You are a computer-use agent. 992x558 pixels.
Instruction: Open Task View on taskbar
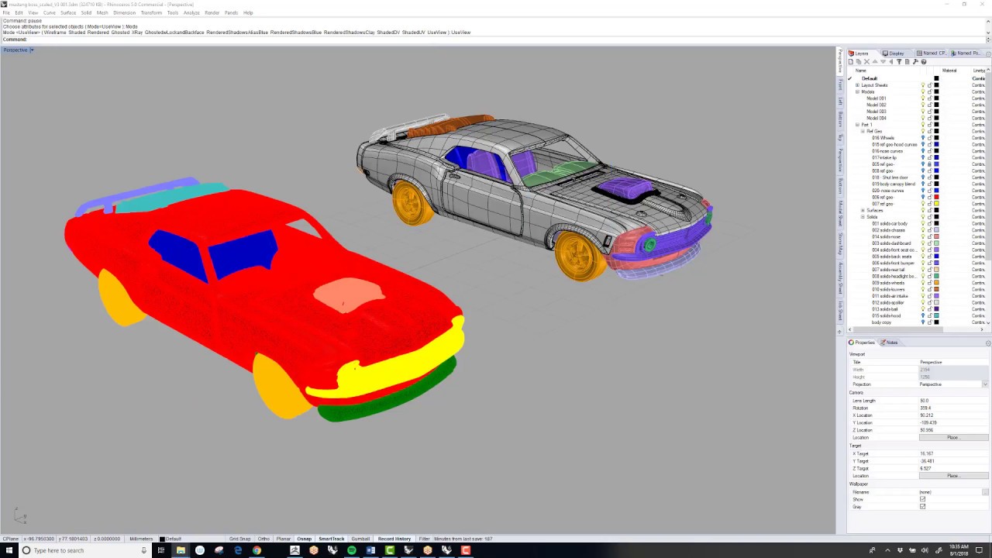160,550
